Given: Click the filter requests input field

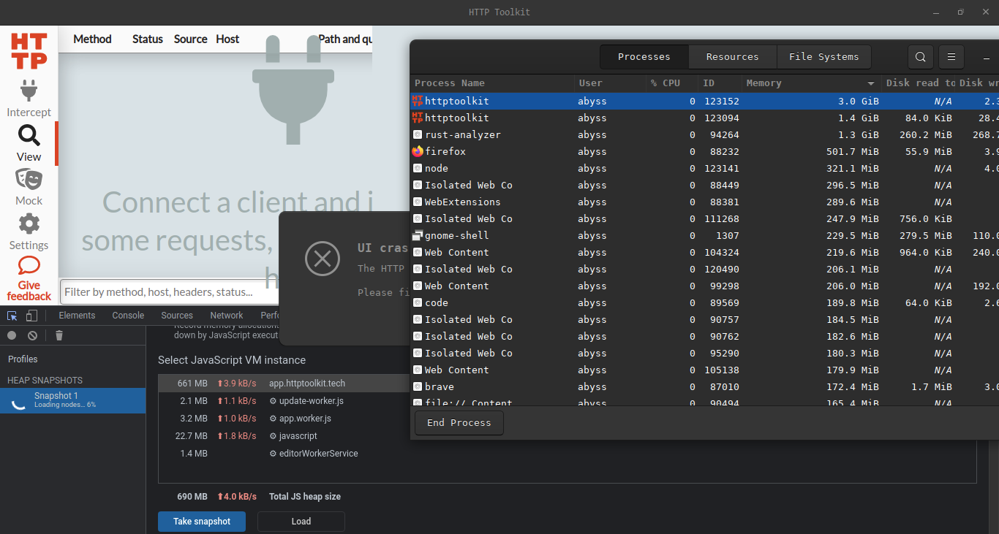Looking at the screenshot, I should click(168, 291).
